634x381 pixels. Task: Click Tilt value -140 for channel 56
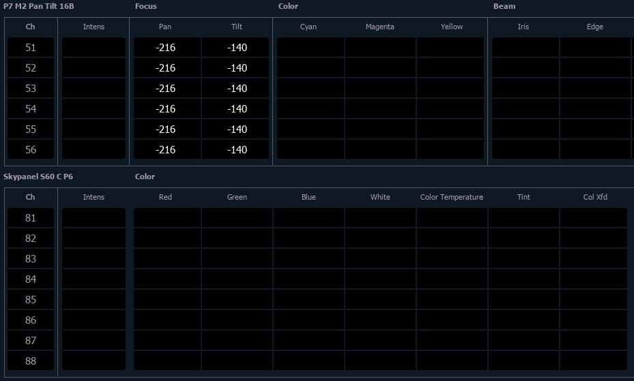(x=235, y=149)
